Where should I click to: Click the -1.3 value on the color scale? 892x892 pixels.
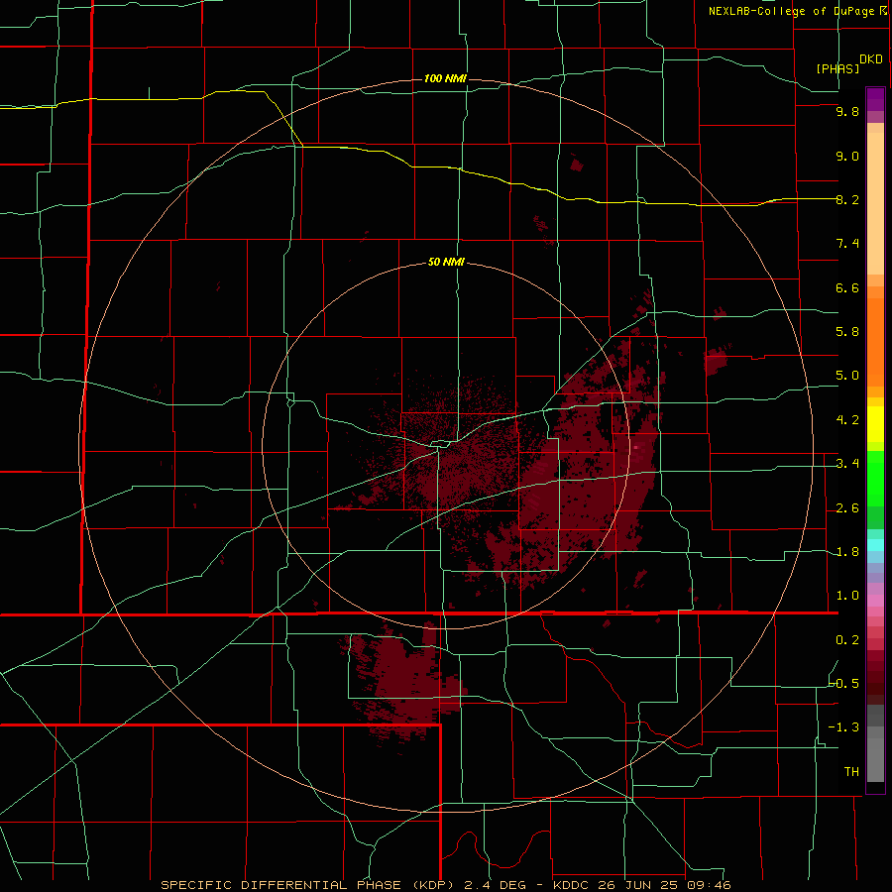(844, 727)
